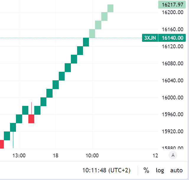Click the 16000.00 price scale label
189x180 pixels.
(x=173, y=97)
